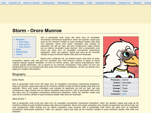Click the Pronouns label in infobox

coord(115,80)
